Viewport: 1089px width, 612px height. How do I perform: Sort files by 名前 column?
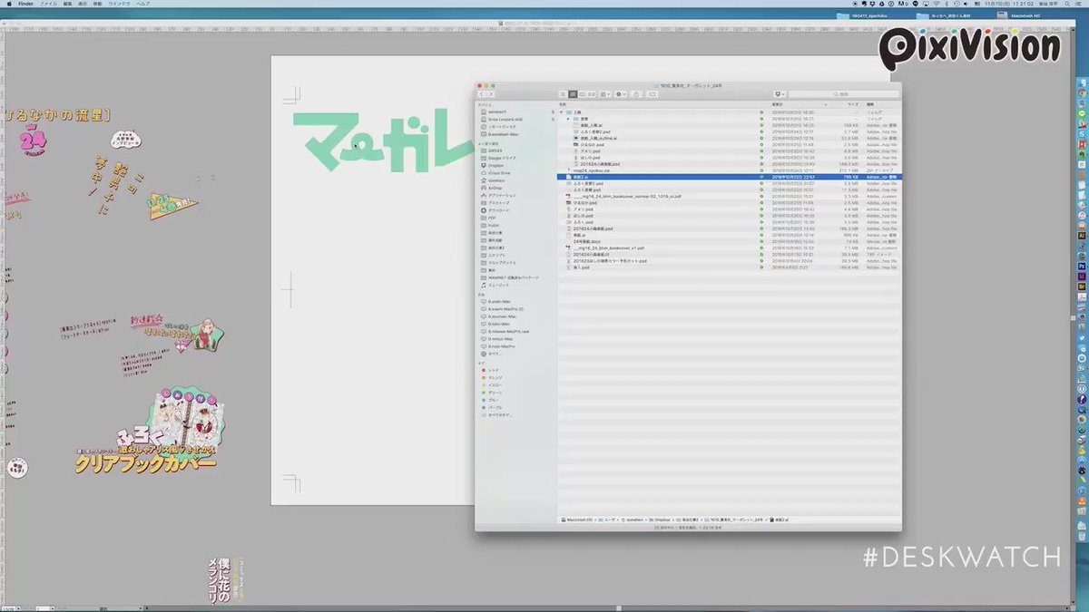[564, 105]
